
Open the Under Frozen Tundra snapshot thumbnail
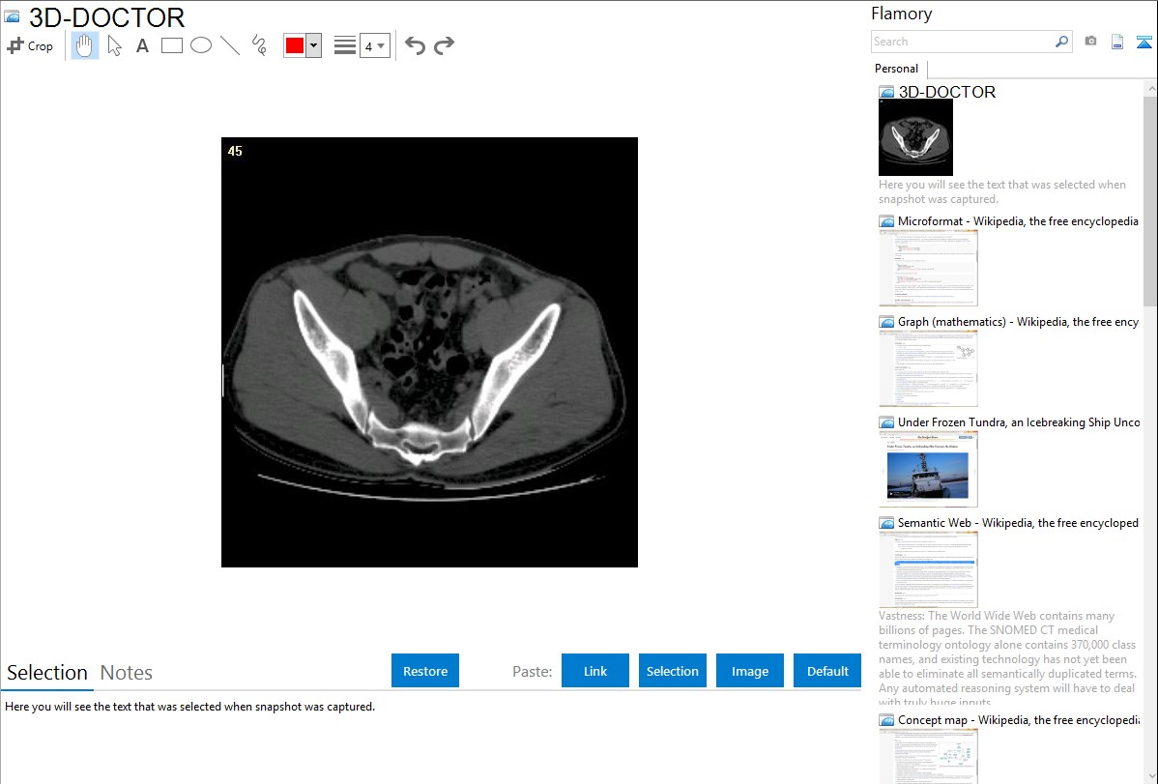tap(928, 469)
